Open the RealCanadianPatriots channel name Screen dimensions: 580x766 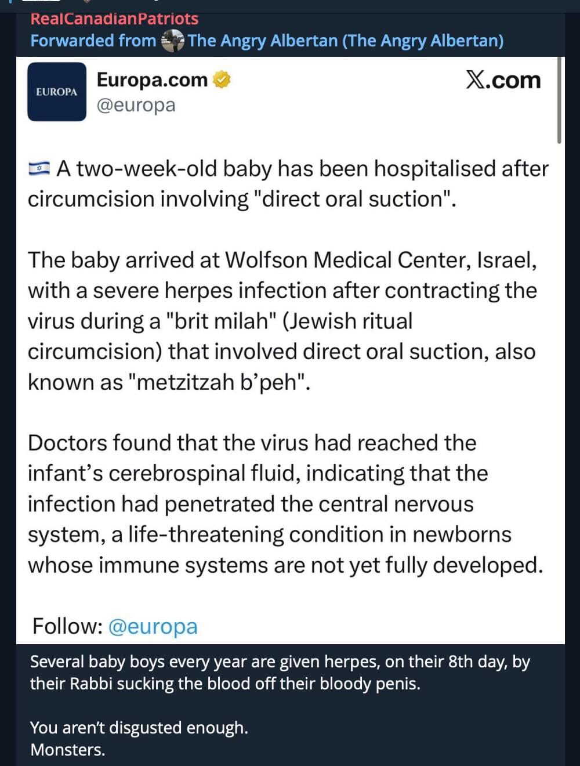click(x=114, y=19)
